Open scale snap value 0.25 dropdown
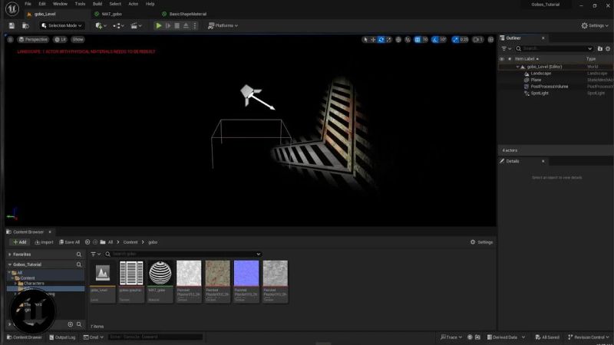Image resolution: width=614 pixels, height=345 pixels. click(464, 40)
